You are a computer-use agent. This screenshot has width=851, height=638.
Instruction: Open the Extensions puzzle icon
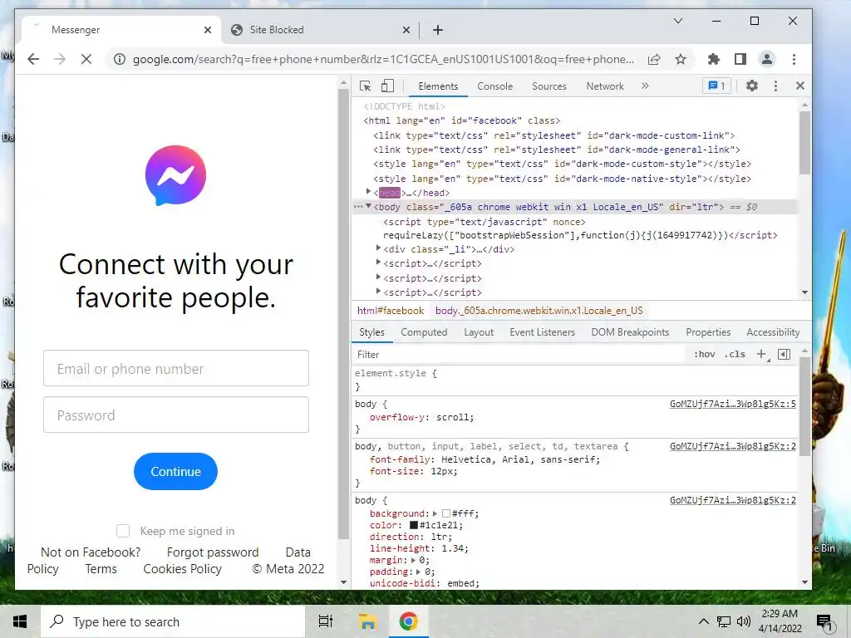click(x=714, y=59)
